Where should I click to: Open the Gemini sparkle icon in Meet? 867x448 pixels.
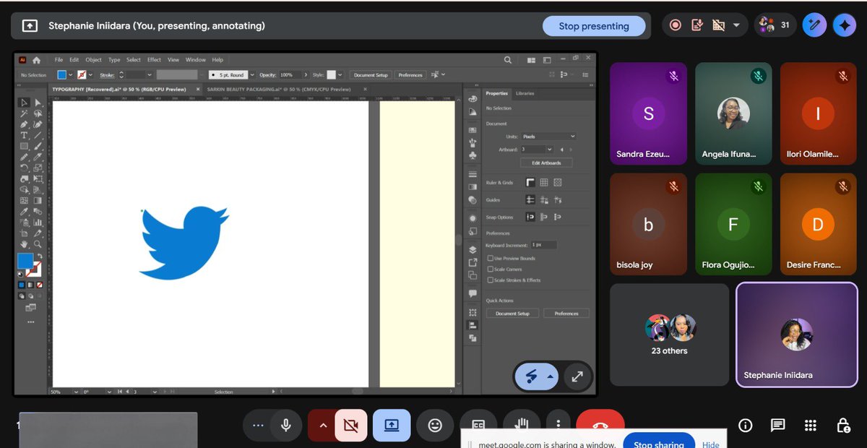843,25
